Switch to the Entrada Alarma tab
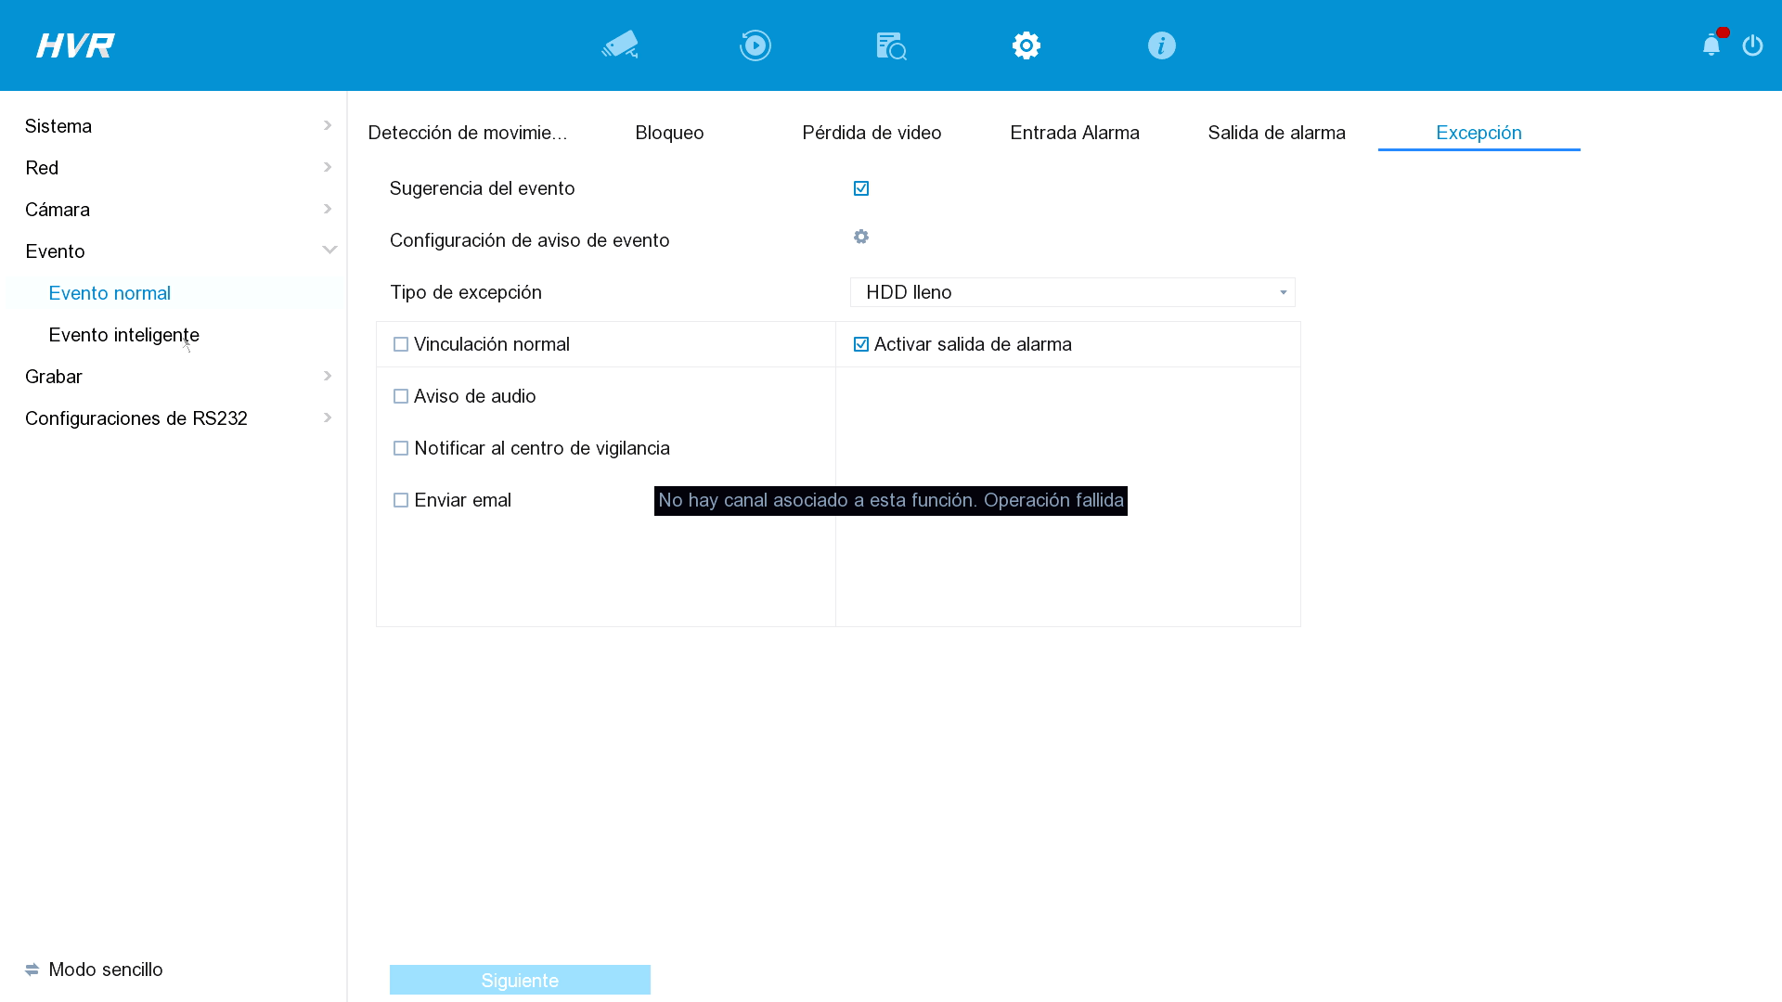Screen dimensions: 1782x1002 pos(1075,133)
